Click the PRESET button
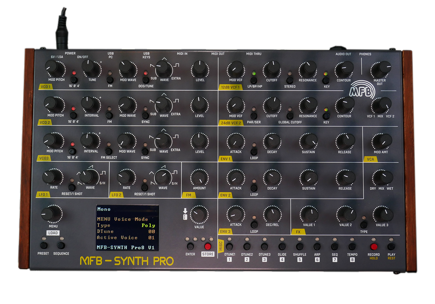The height and width of the screenshot is (304, 435). point(44,246)
